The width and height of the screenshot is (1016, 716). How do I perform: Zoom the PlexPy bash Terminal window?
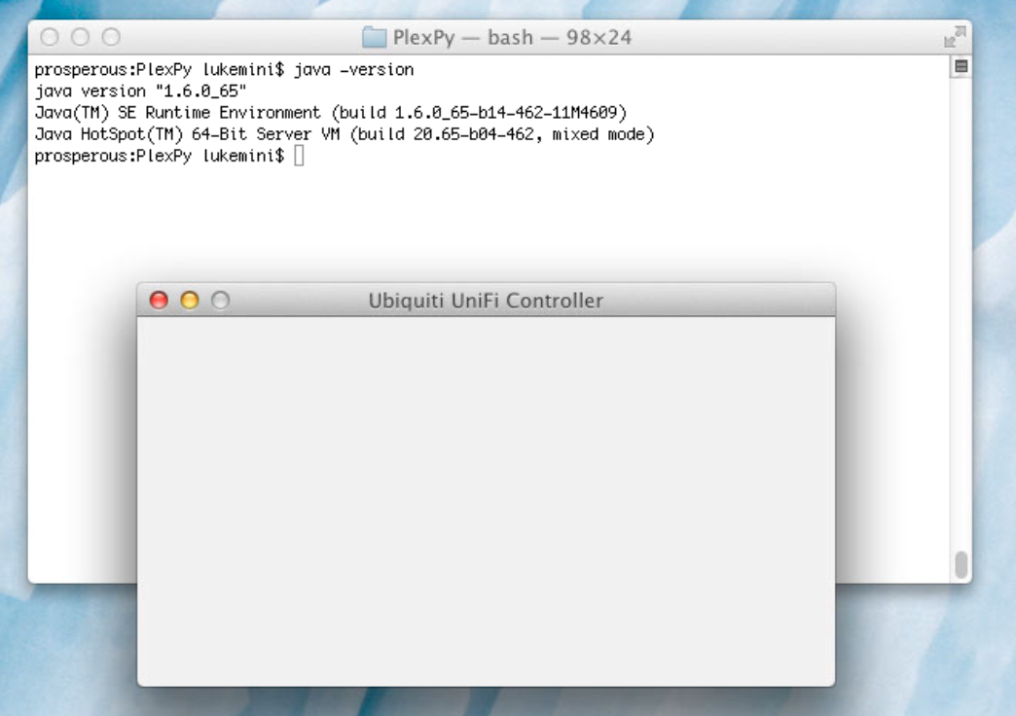pyautogui.click(x=111, y=38)
